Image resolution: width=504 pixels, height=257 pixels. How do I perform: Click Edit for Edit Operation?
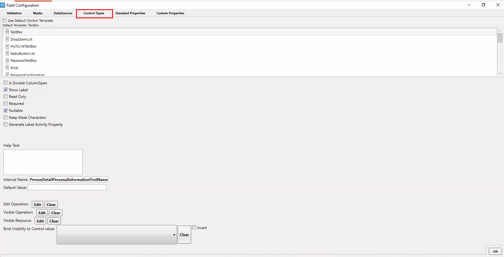click(37, 205)
